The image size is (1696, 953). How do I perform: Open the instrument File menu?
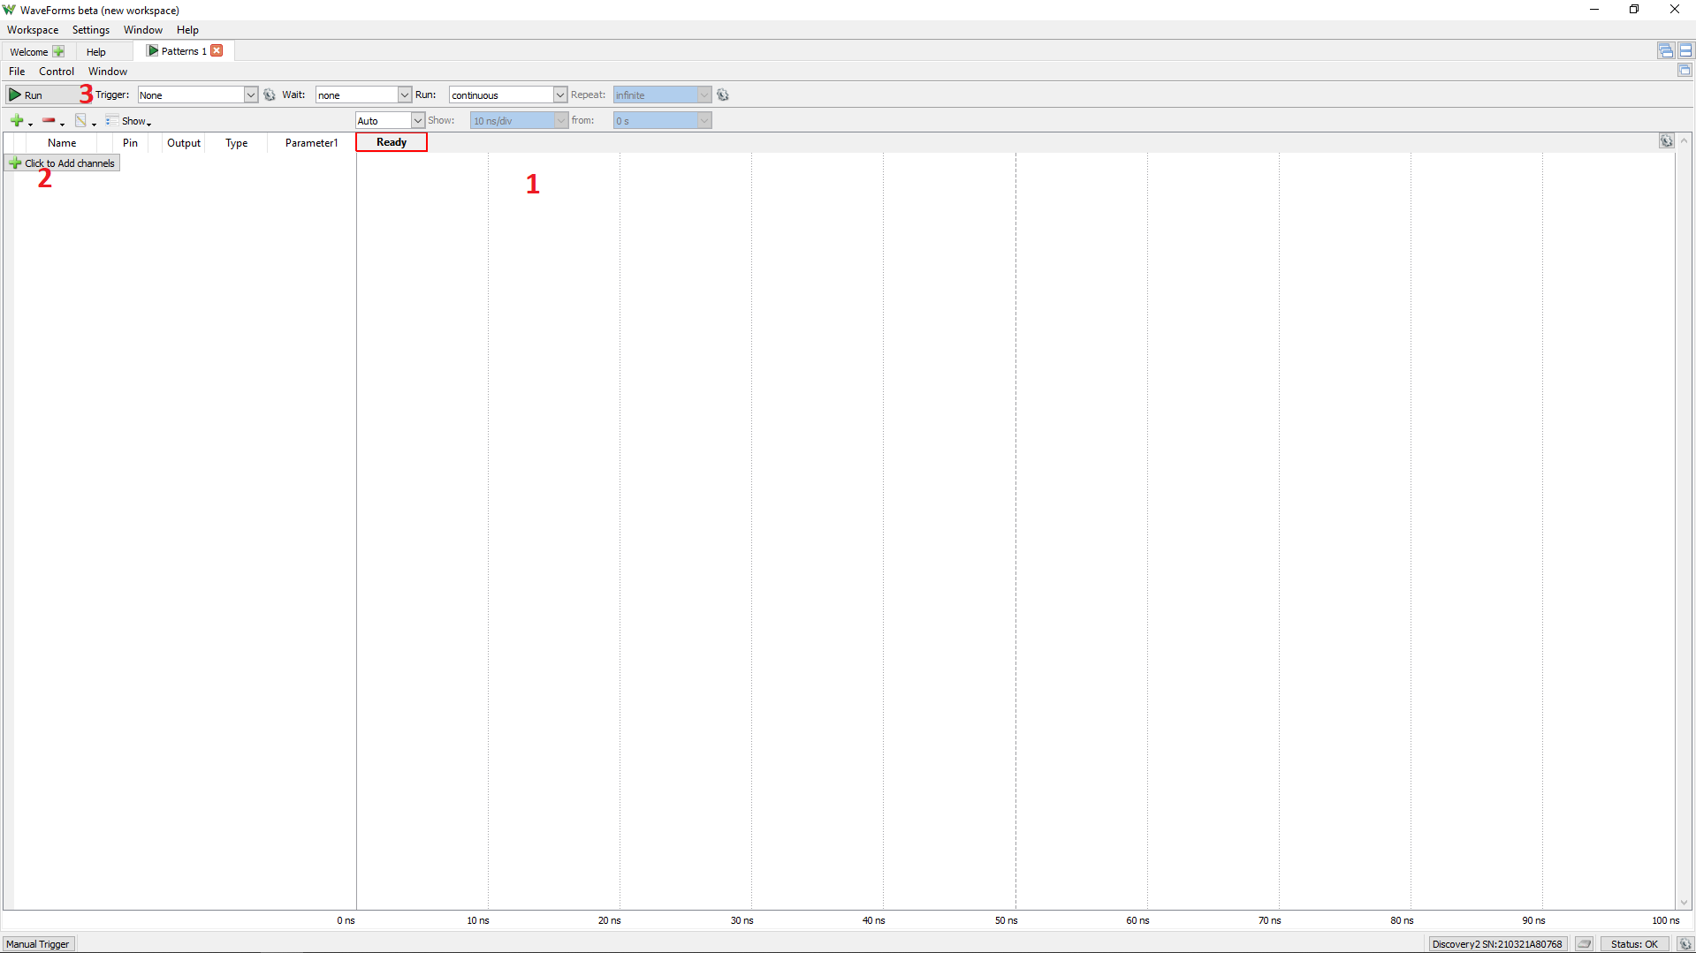pyautogui.click(x=17, y=72)
